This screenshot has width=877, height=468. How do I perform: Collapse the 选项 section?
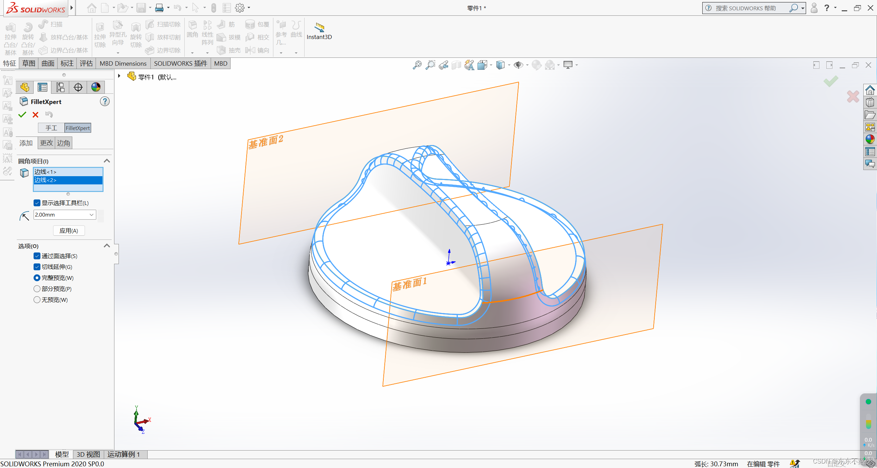pyautogui.click(x=107, y=246)
